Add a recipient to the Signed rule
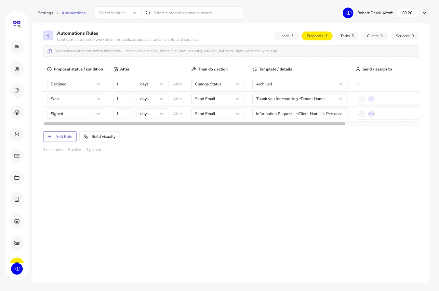The height and width of the screenshot is (291, 439). pyautogui.click(x=362, y=114)
